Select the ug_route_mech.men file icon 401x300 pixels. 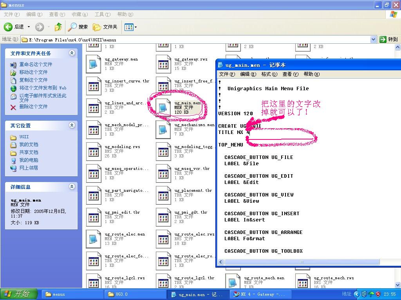(233, 281)
